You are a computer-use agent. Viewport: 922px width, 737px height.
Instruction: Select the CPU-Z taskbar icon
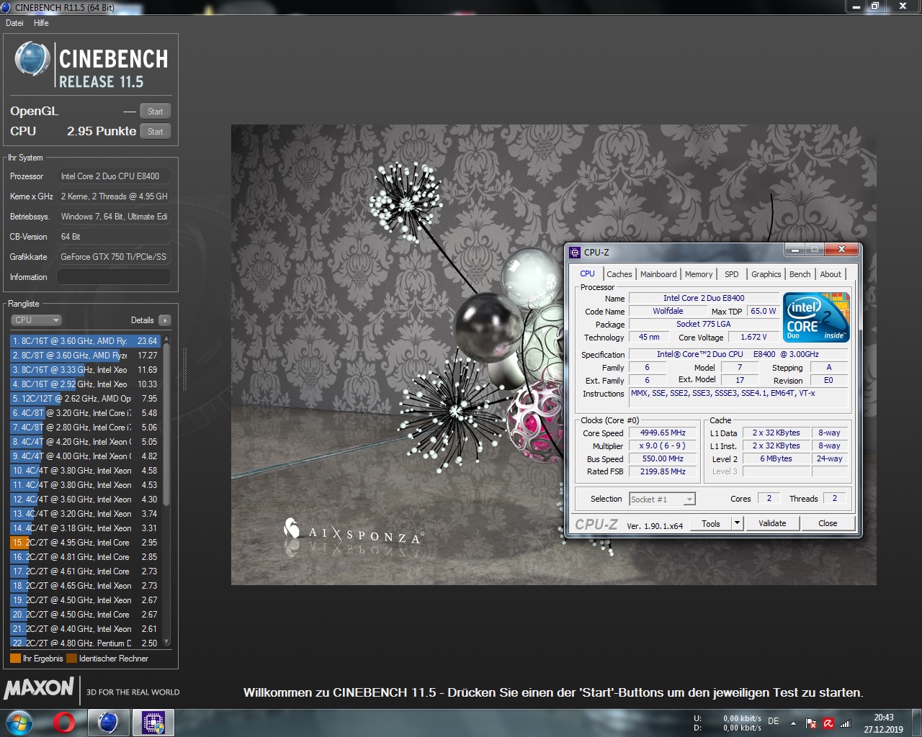(153, 723)
